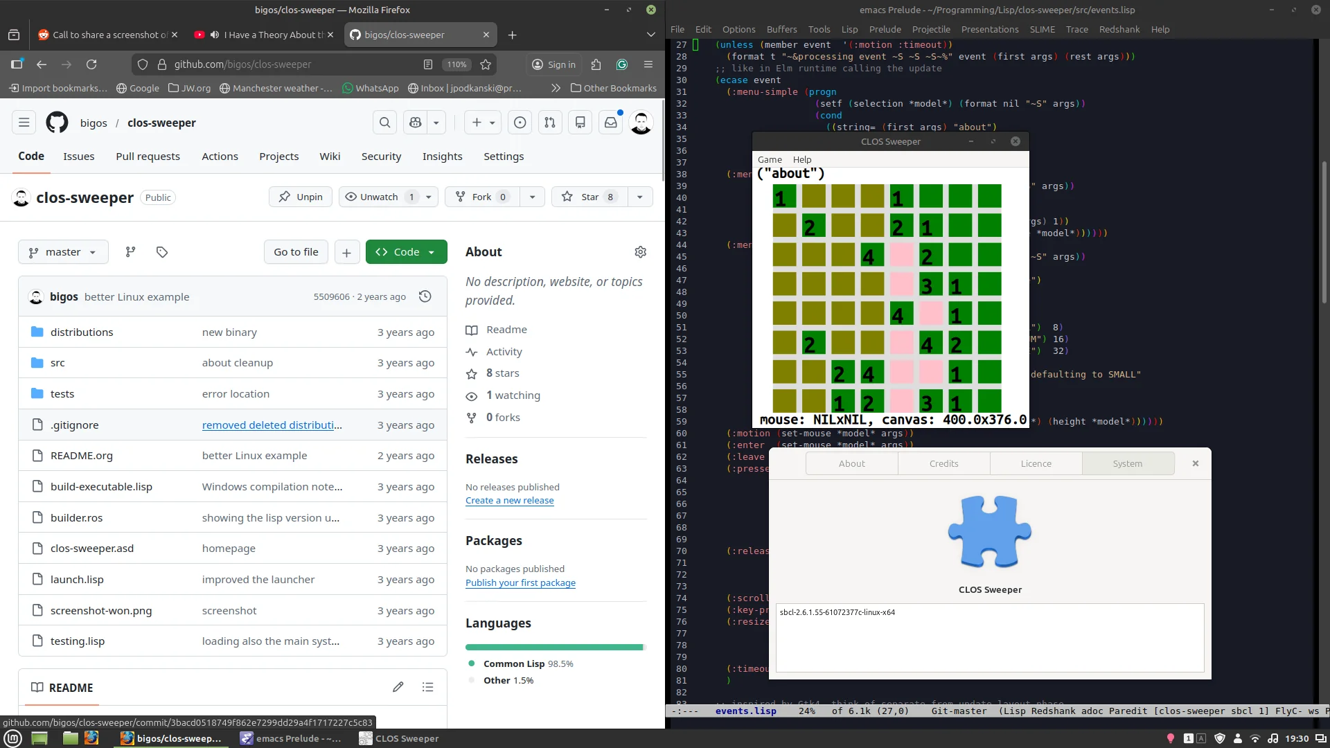Open the GitHub notifications inbox icon
Screen dimensions: 1330x748
(x=610, y=123)
